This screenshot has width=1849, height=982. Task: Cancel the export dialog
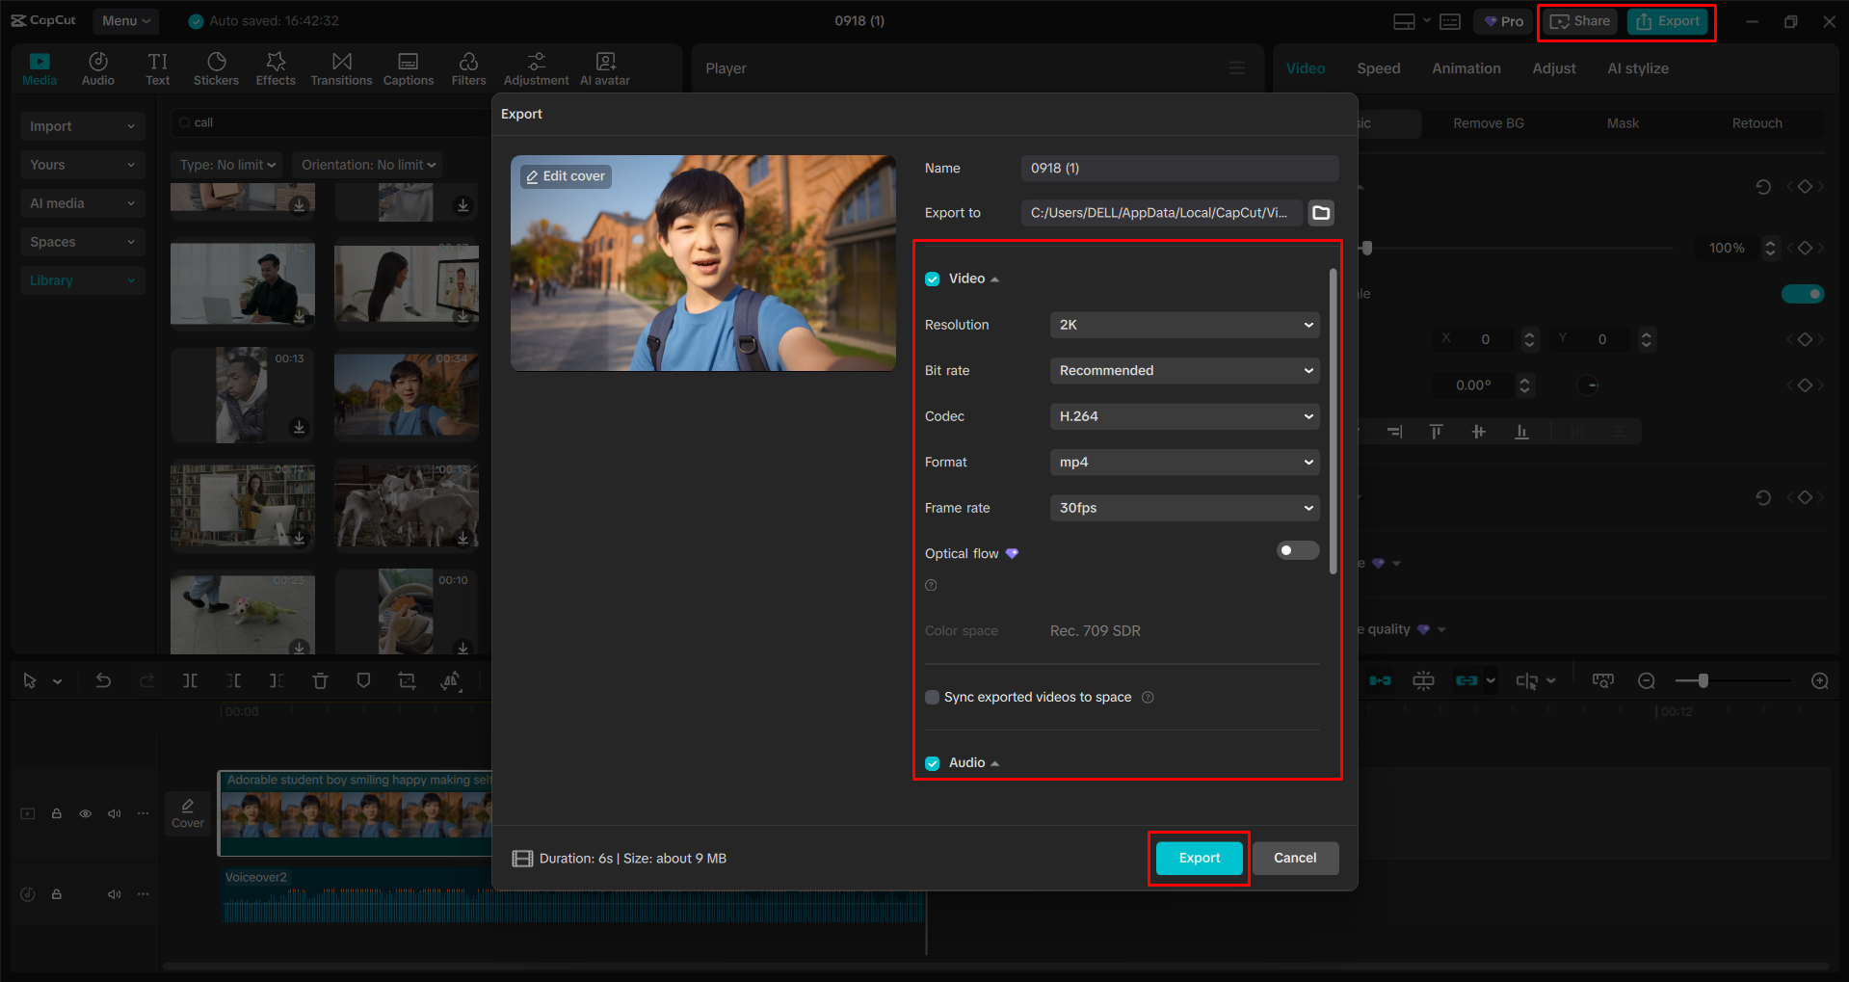point(1295,858)
